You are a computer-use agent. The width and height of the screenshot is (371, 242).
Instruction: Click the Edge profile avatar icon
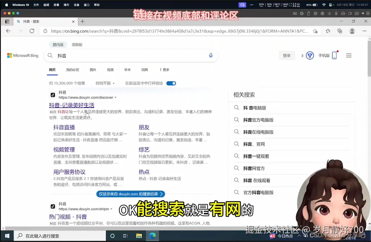pos(352,31)
